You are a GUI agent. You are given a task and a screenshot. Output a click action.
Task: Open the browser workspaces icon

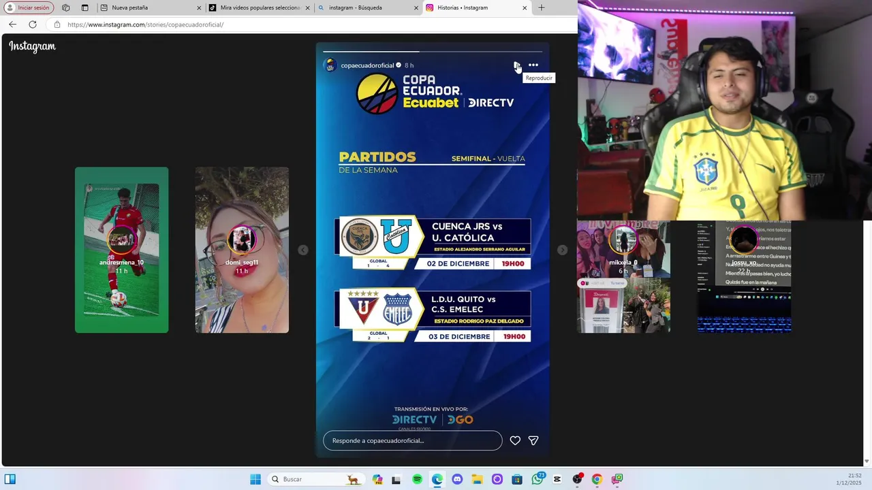65,7
